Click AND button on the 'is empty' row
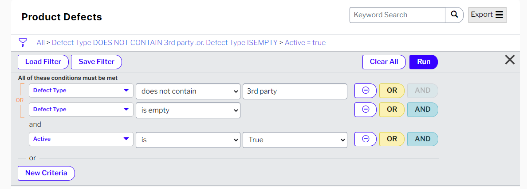Viewport: 527px width, 189px height. point(422,110)
